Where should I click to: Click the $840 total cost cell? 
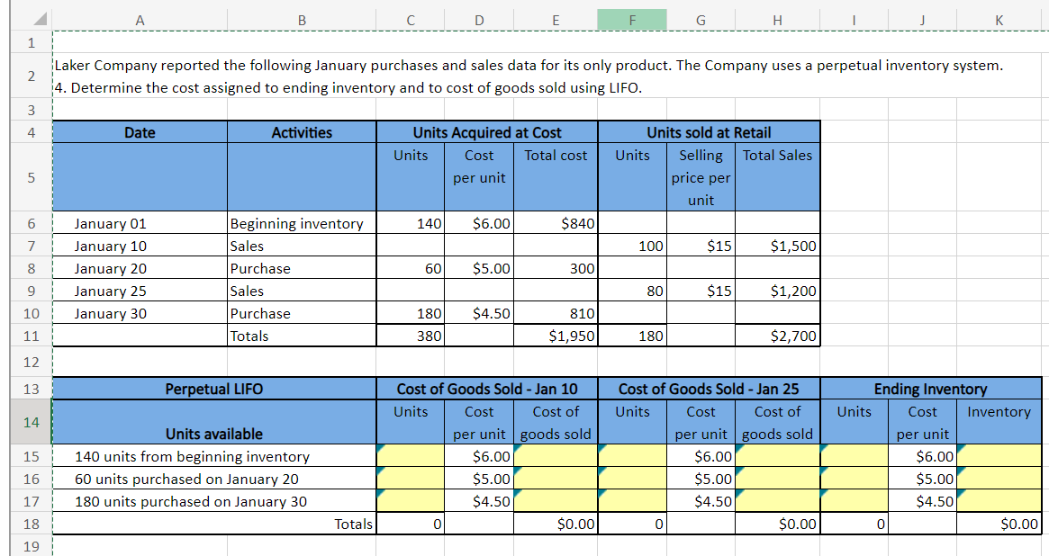[x=556, y=223]
